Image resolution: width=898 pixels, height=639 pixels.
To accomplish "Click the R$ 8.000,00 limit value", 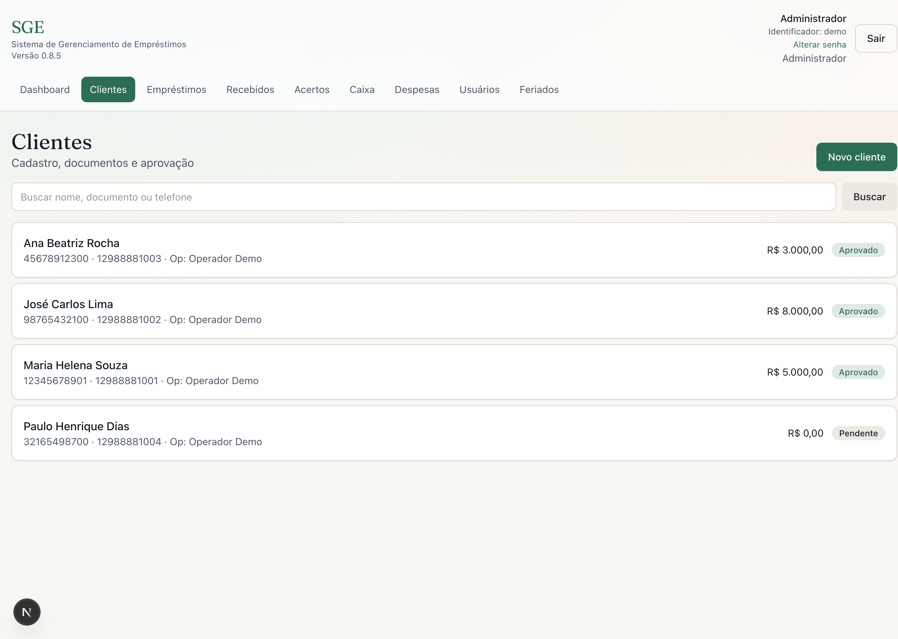I will pyautogui.click(x=795, y=311).
